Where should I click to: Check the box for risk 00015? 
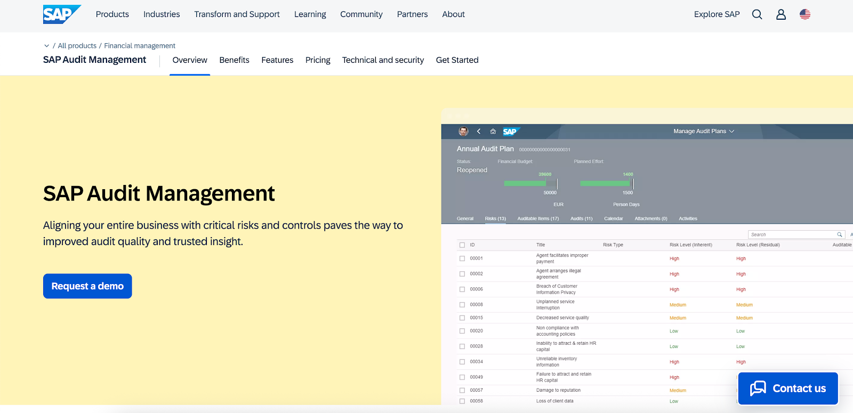point(462,318)
